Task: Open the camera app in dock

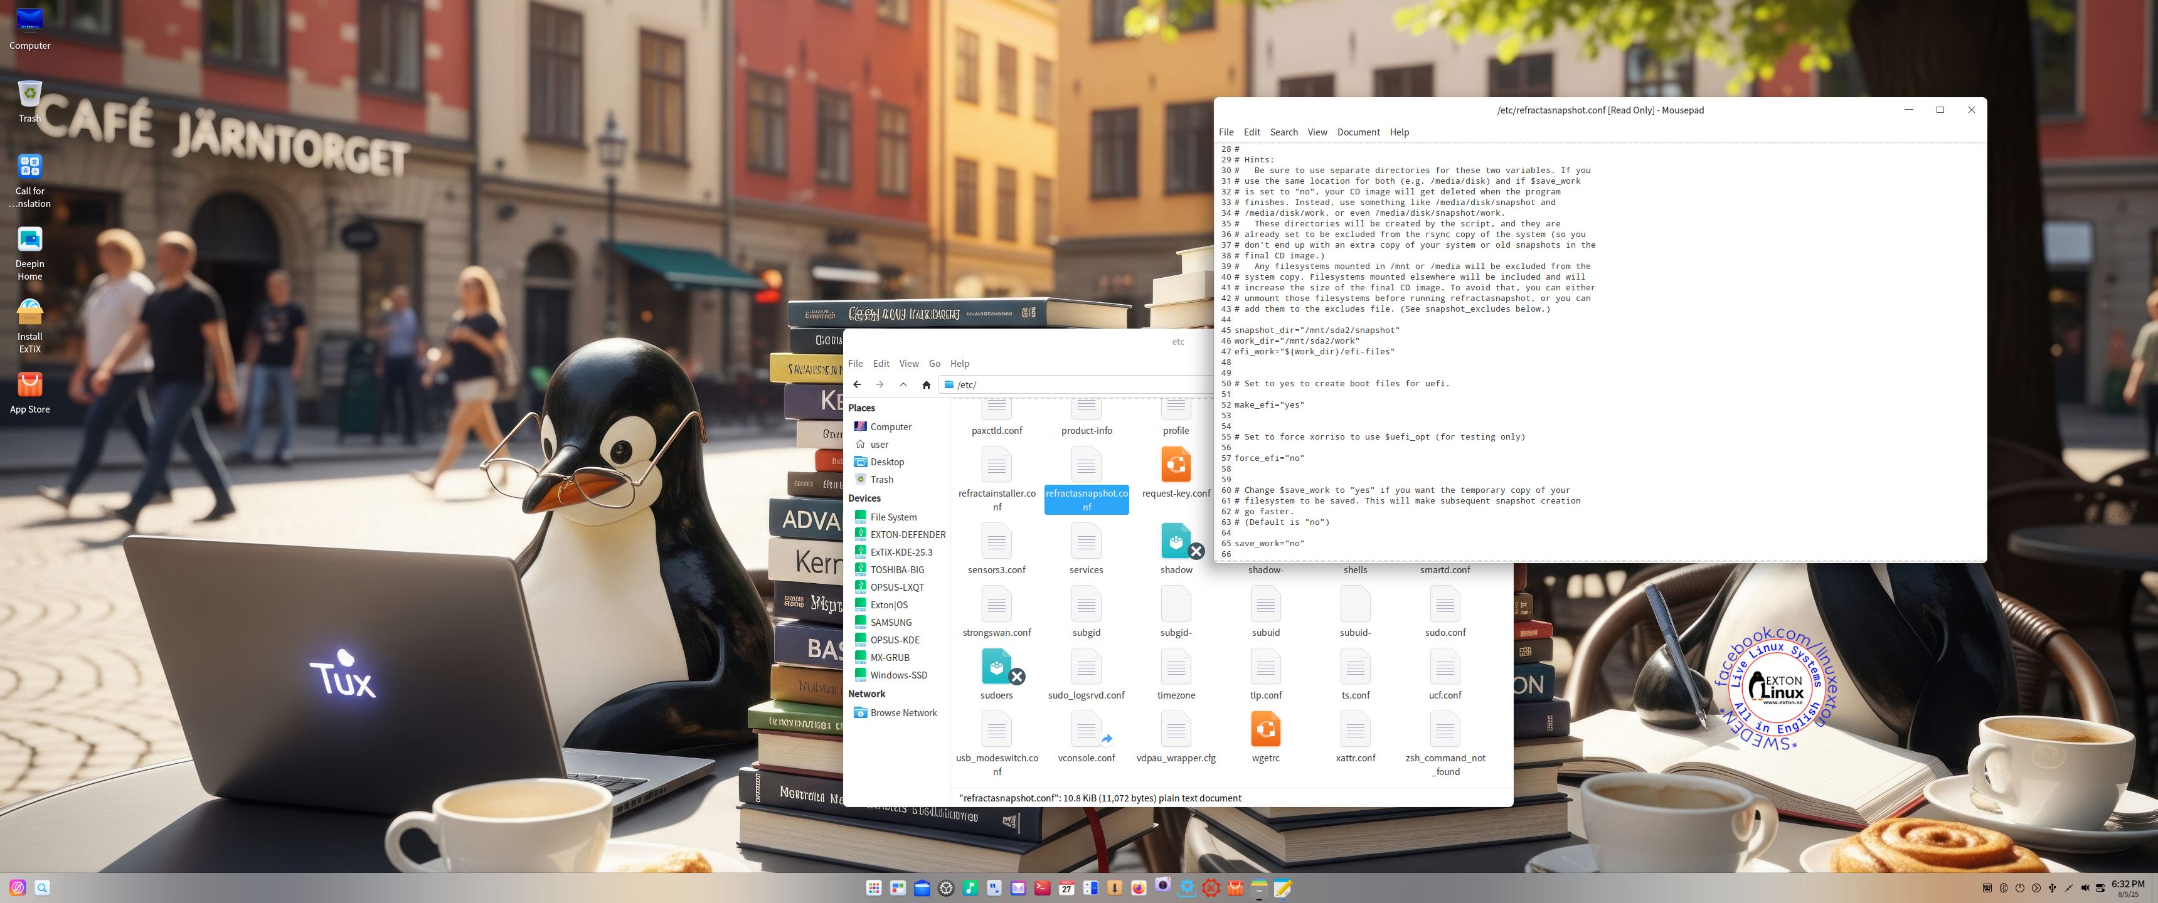Action: tap(1163, 885)
